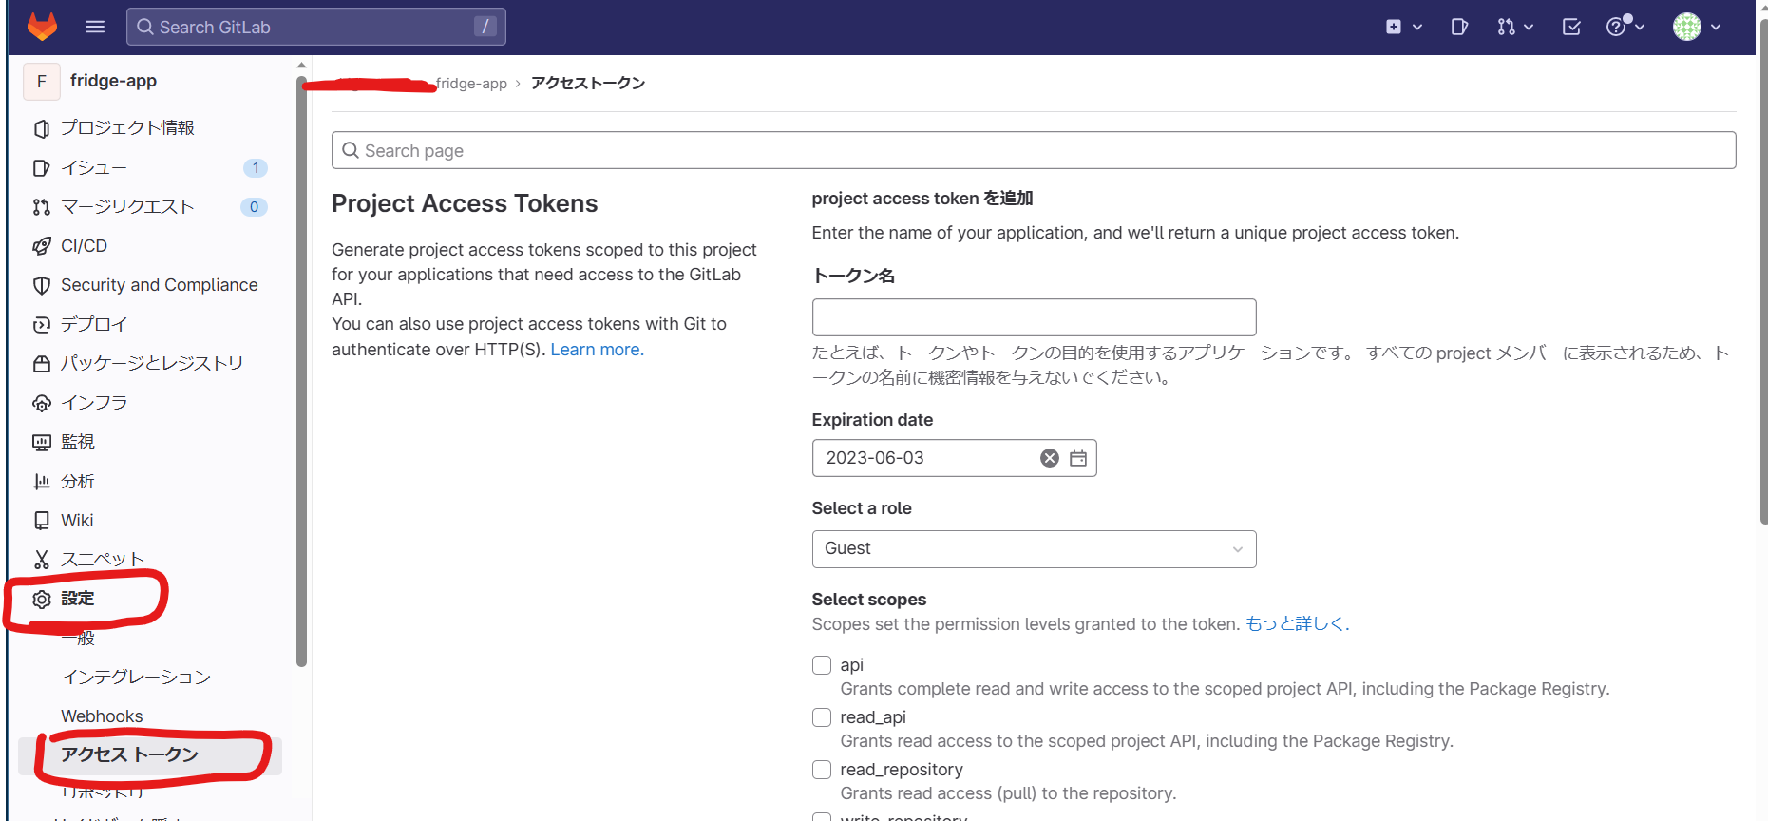This screenshot has height=821, width=1768.
Task: Open the user avatar dropdown menu
Action: pos(1697,27)
